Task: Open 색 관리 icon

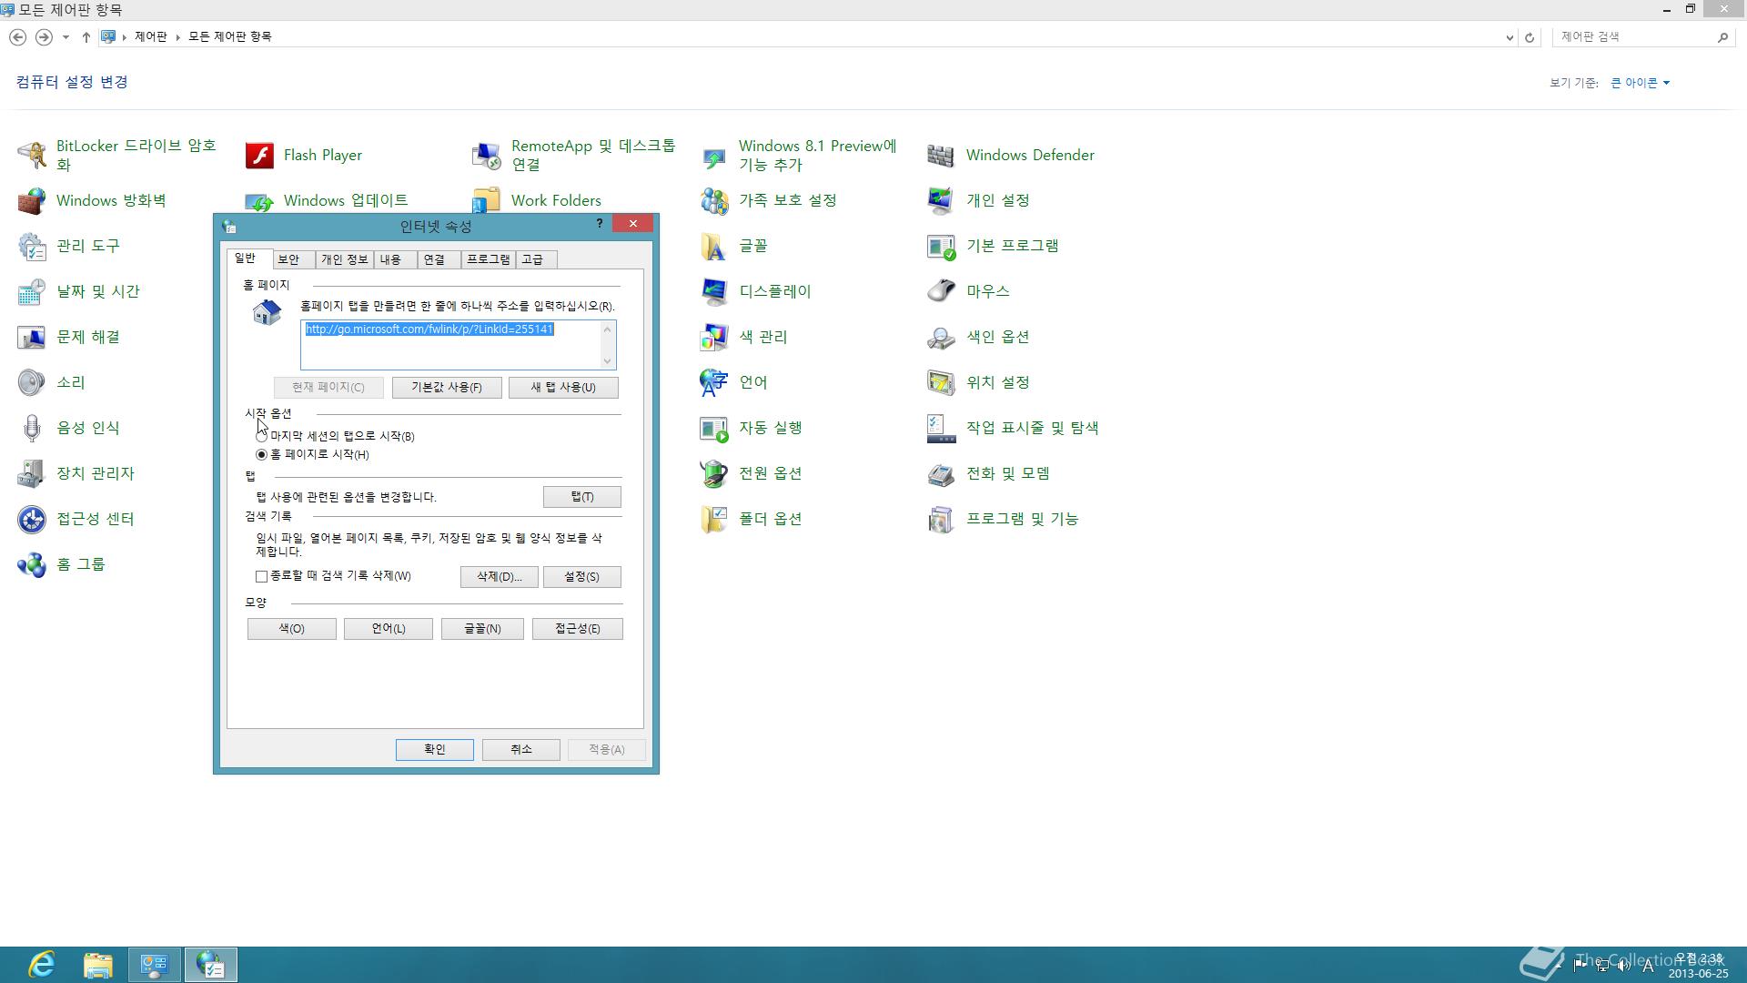Action: tap(713, 337)
